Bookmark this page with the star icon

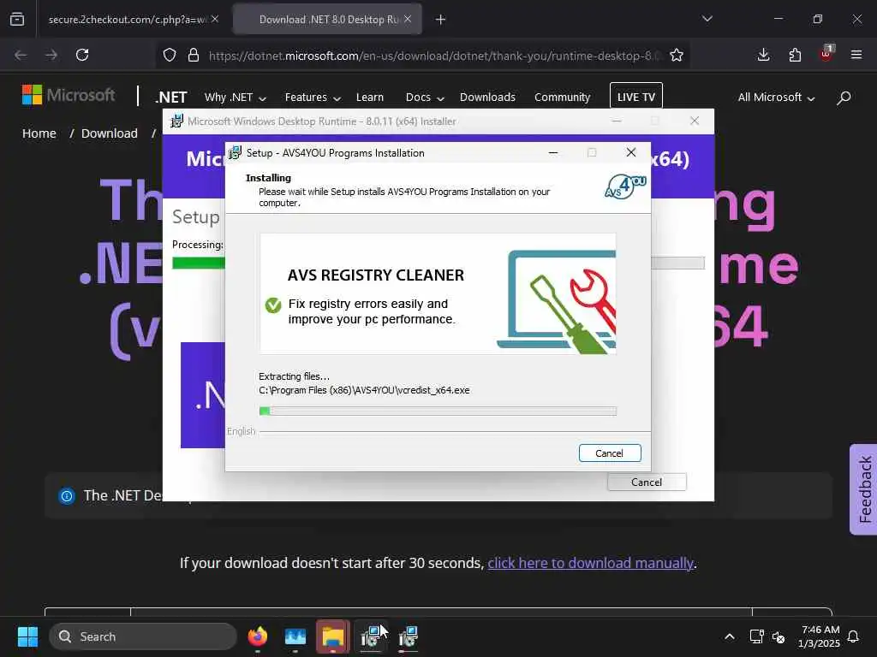677,55
